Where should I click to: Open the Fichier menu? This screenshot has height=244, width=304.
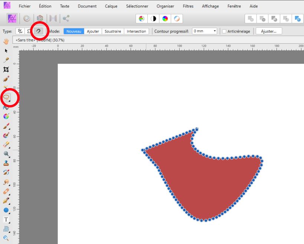24,6
